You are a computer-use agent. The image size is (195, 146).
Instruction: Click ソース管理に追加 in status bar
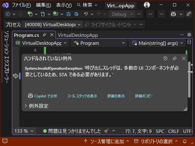(106, 141)
